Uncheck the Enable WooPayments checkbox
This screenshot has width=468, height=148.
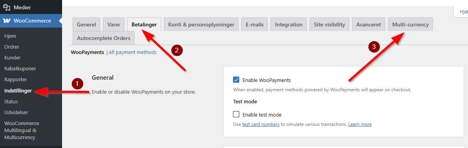click(236, 80)
